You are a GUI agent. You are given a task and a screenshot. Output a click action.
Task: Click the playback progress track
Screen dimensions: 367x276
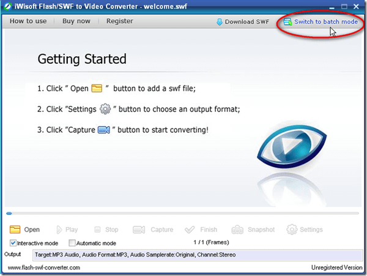click(182, 213)
